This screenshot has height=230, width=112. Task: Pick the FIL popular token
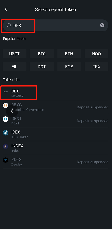(x=15, y=67)
